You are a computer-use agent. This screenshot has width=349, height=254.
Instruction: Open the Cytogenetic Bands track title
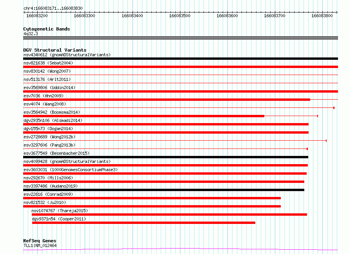47,29
